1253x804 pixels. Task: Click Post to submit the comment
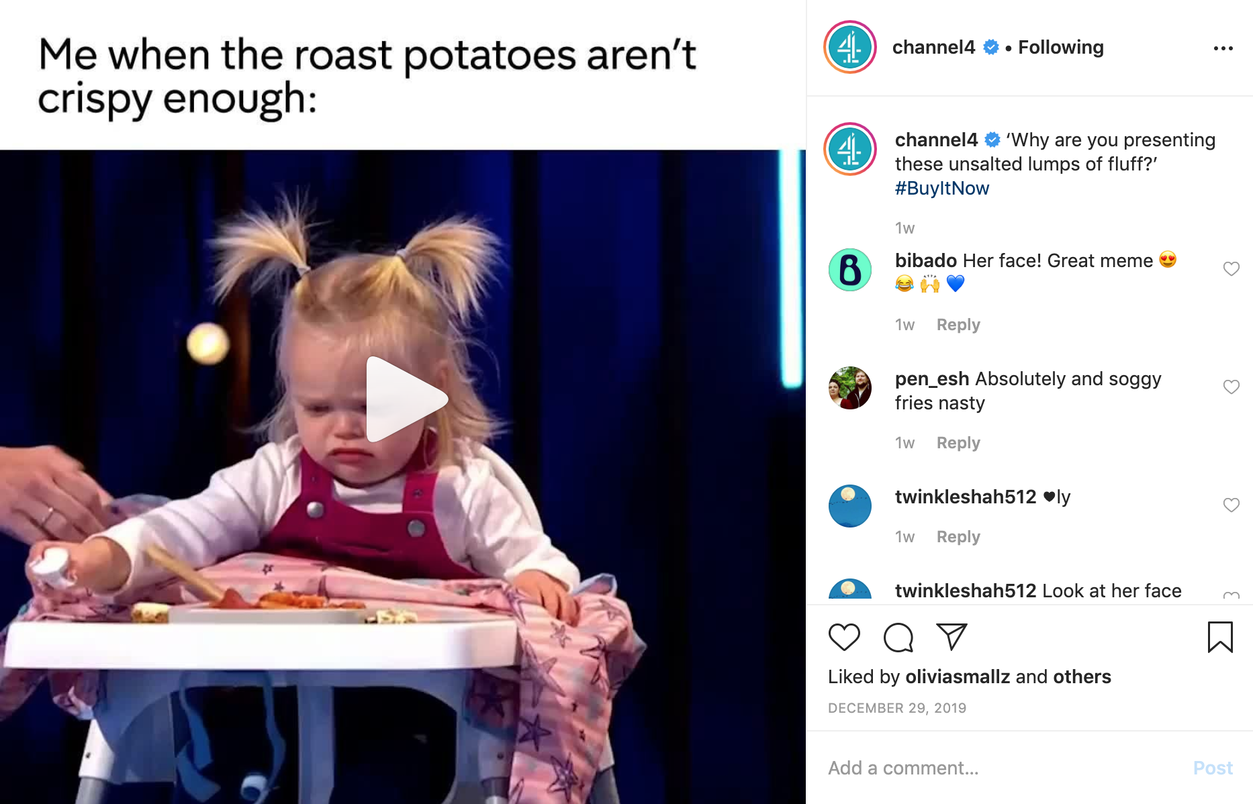pyautogui.click(x=1213, y=768)
